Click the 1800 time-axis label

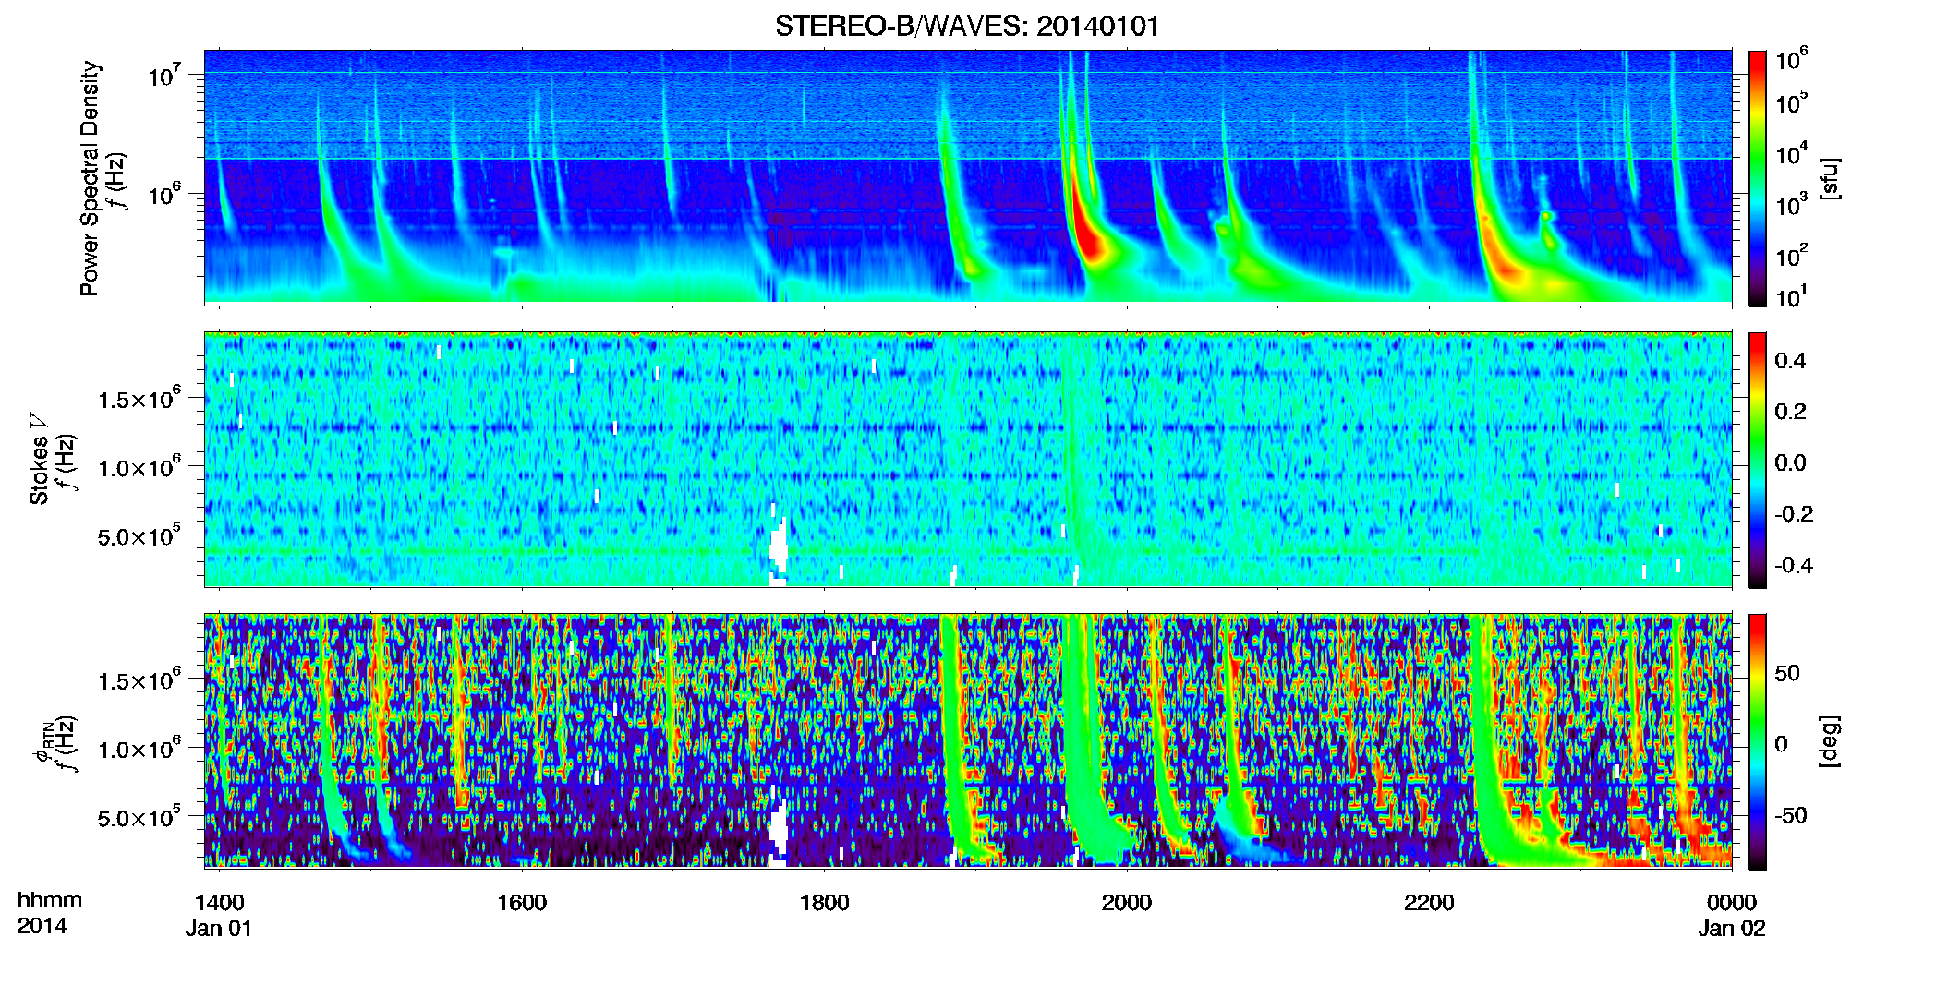pyautogui.click(x=824, y=903)
